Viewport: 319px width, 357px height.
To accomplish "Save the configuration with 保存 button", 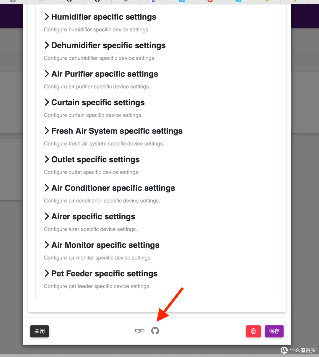I will click(274, 331).
